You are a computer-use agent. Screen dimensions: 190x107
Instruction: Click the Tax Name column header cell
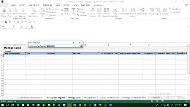(59, 53)
